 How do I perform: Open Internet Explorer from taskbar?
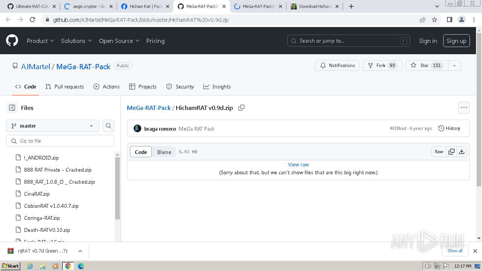(x=30, y=266)
